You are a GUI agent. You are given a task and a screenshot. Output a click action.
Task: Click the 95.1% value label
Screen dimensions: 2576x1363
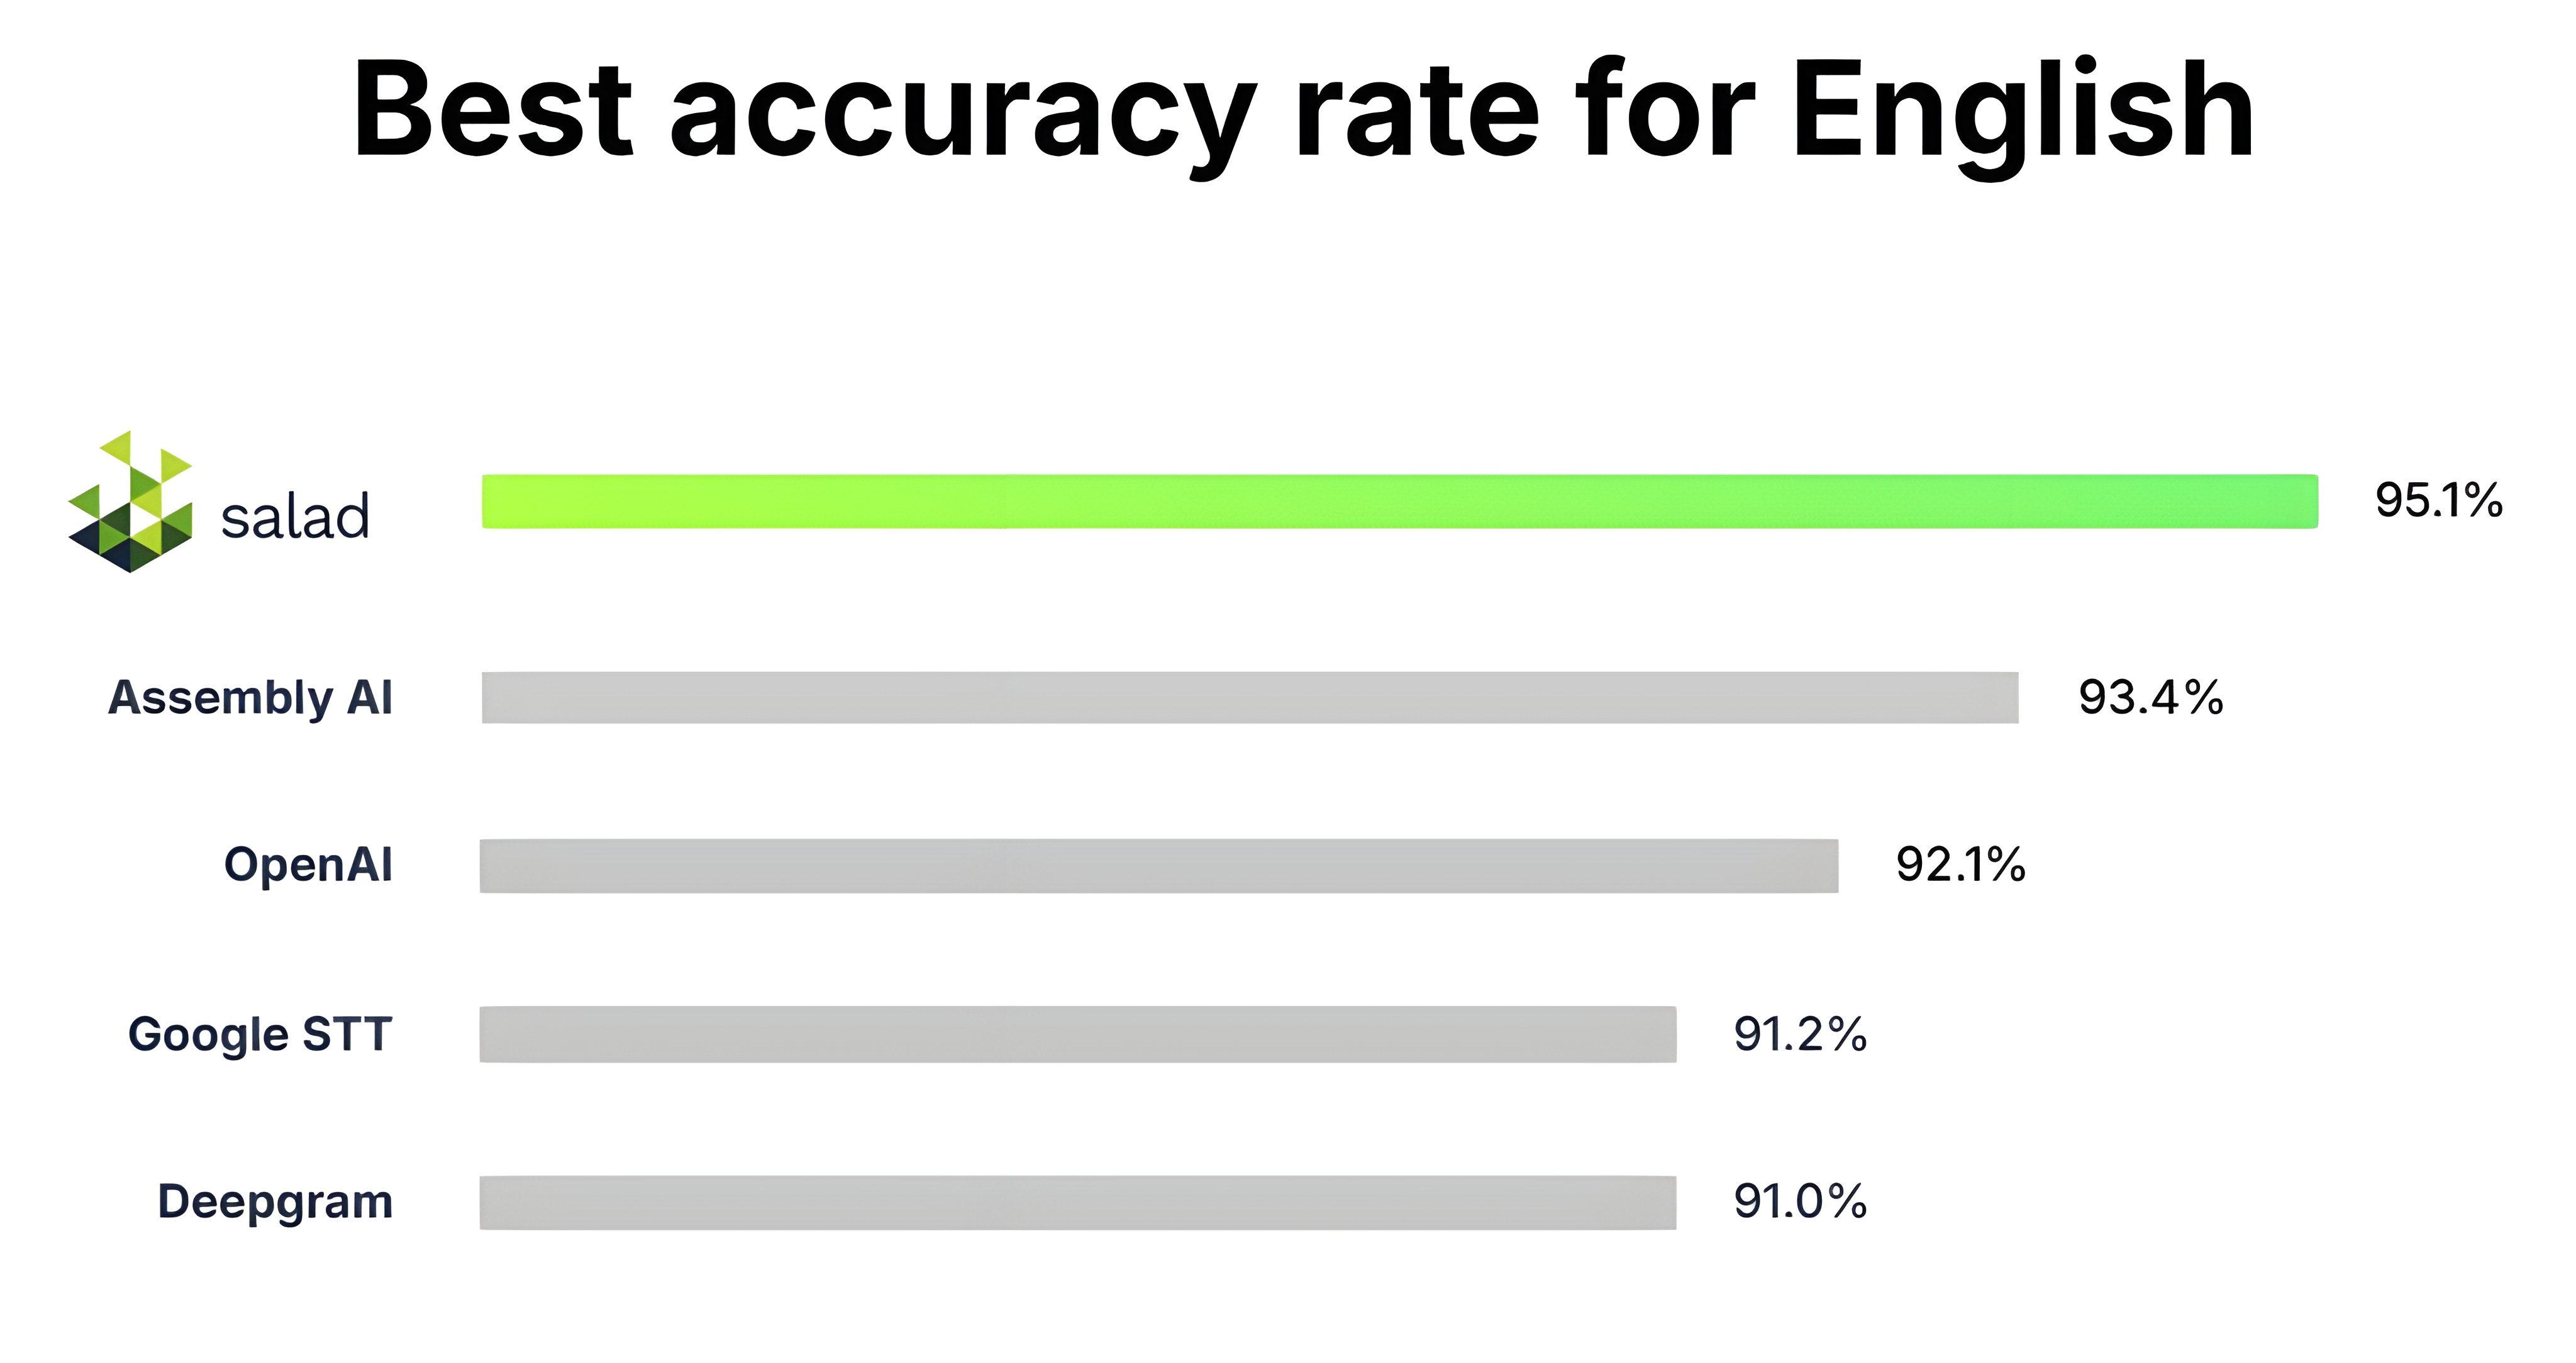point(2439,499)
